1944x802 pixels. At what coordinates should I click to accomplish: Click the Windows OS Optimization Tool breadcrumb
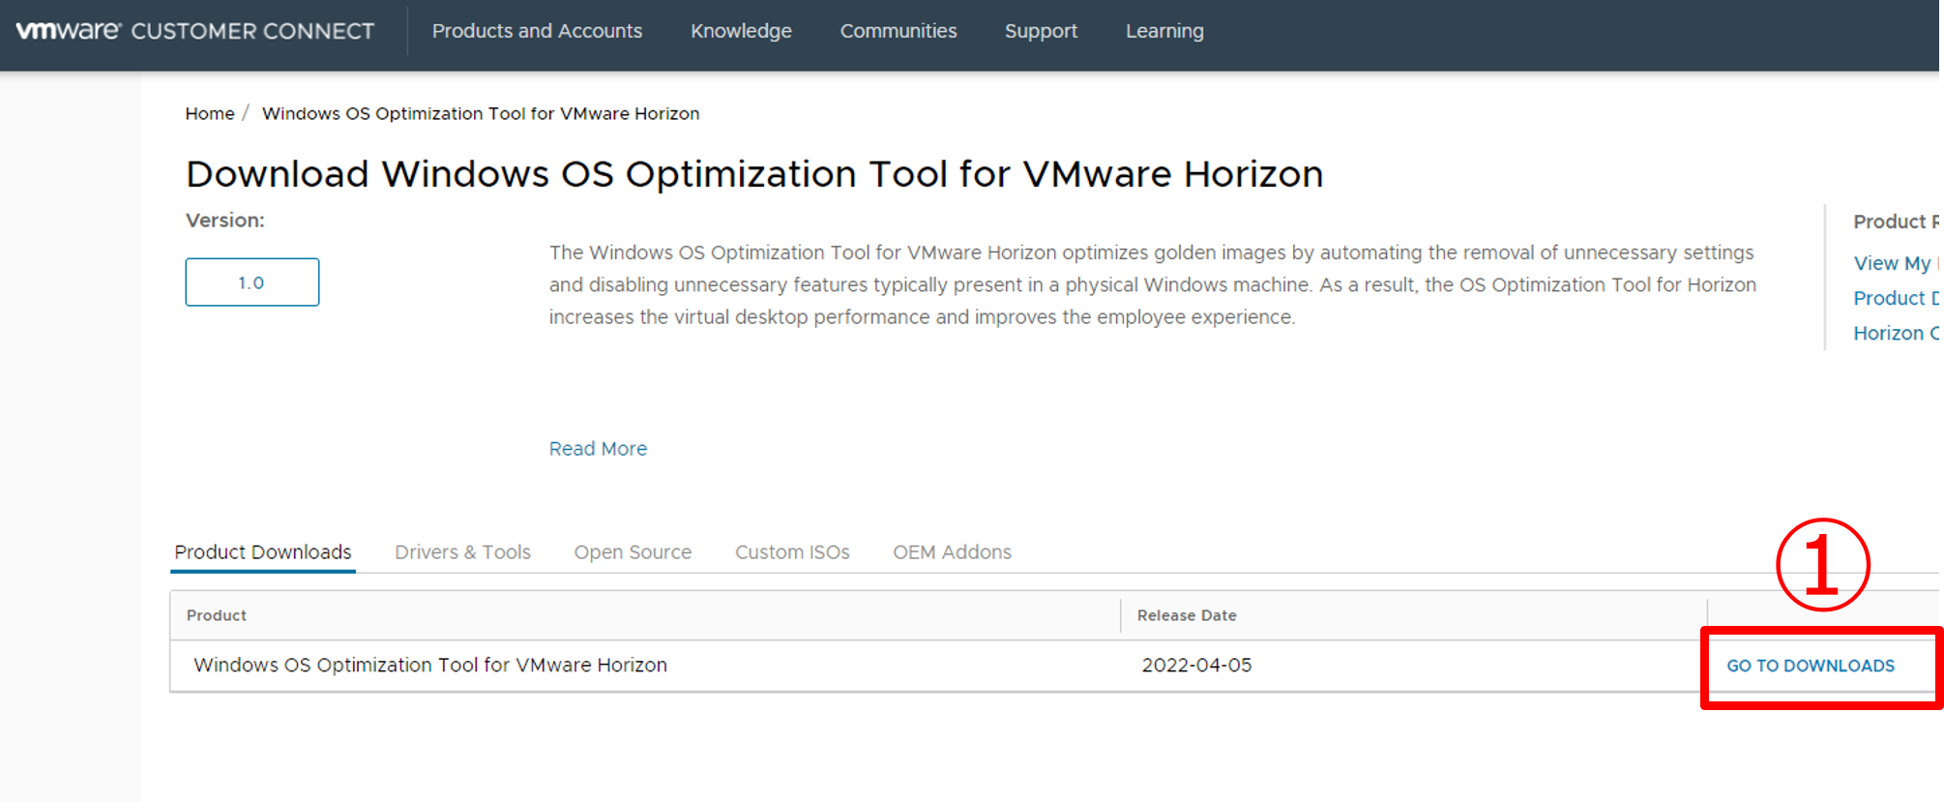point(481,114)
